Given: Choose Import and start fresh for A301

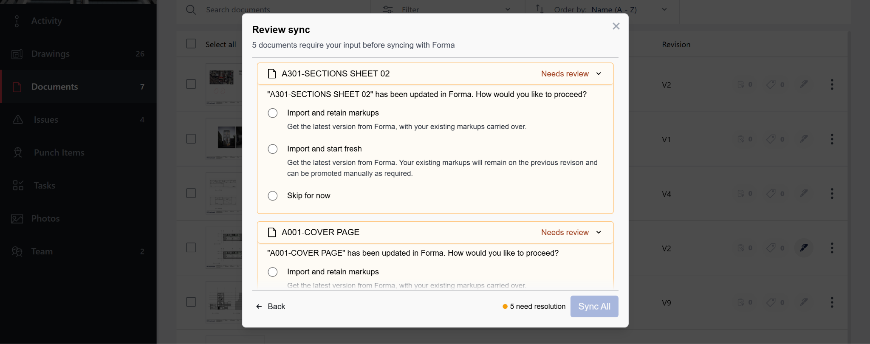Looking at the screenshot, I should tap(273, 149).
